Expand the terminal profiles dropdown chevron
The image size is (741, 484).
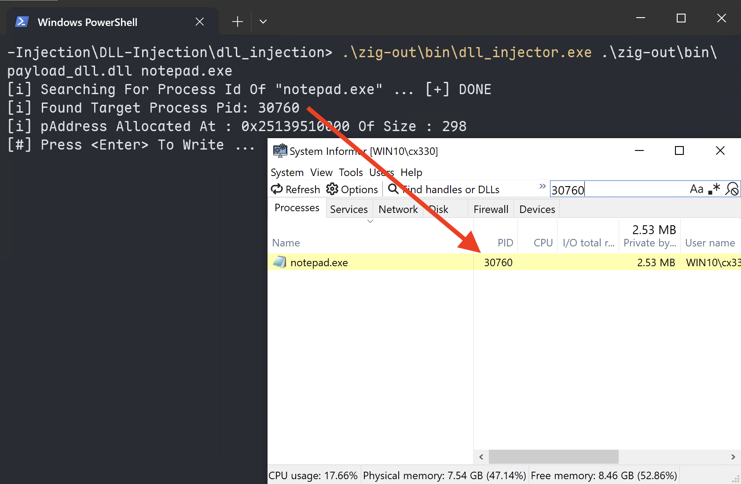(x=263, y=22)
